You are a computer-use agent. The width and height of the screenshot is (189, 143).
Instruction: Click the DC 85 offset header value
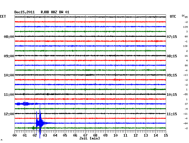tap(185, 16)
